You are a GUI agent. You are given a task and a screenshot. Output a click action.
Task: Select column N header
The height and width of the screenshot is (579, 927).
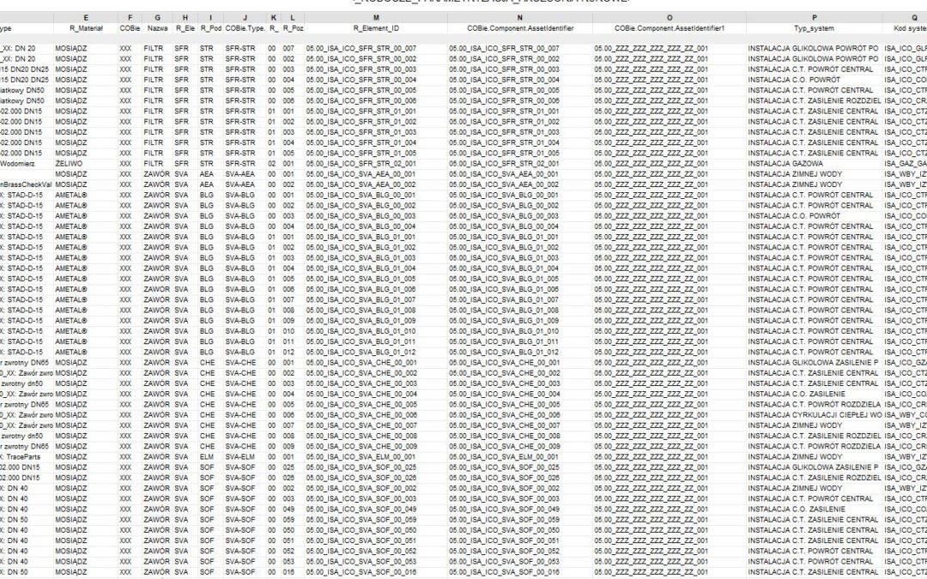click(x=519, y=18)
